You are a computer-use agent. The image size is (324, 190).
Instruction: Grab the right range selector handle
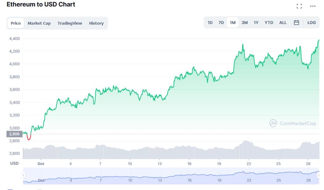click(x=318, y=176)
